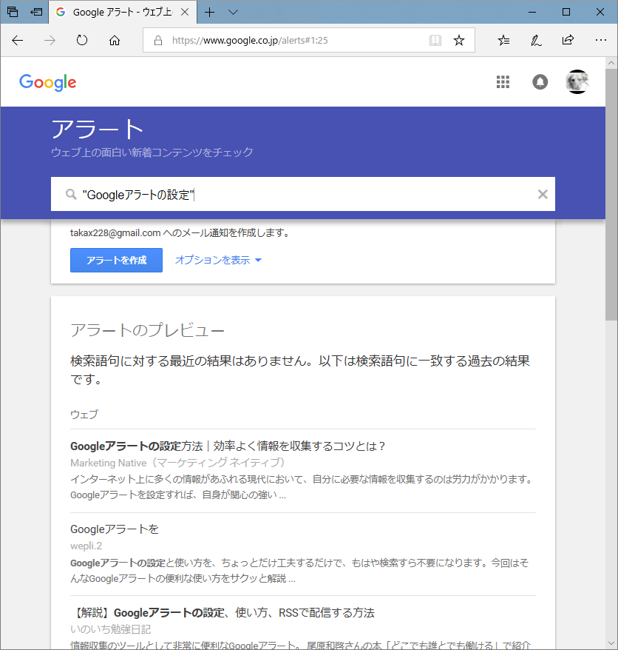Click the Edge home icon
The height and width of the screenshot is (650, 618).
click(x=114, y=41)
